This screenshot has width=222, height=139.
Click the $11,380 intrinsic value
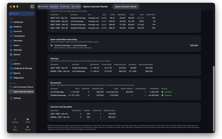pyautogui.click(x=133, y=71)
